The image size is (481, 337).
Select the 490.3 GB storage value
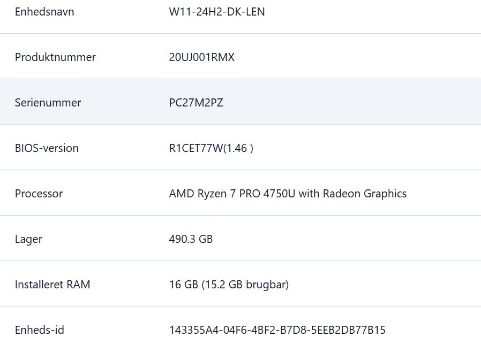[191, 239]
